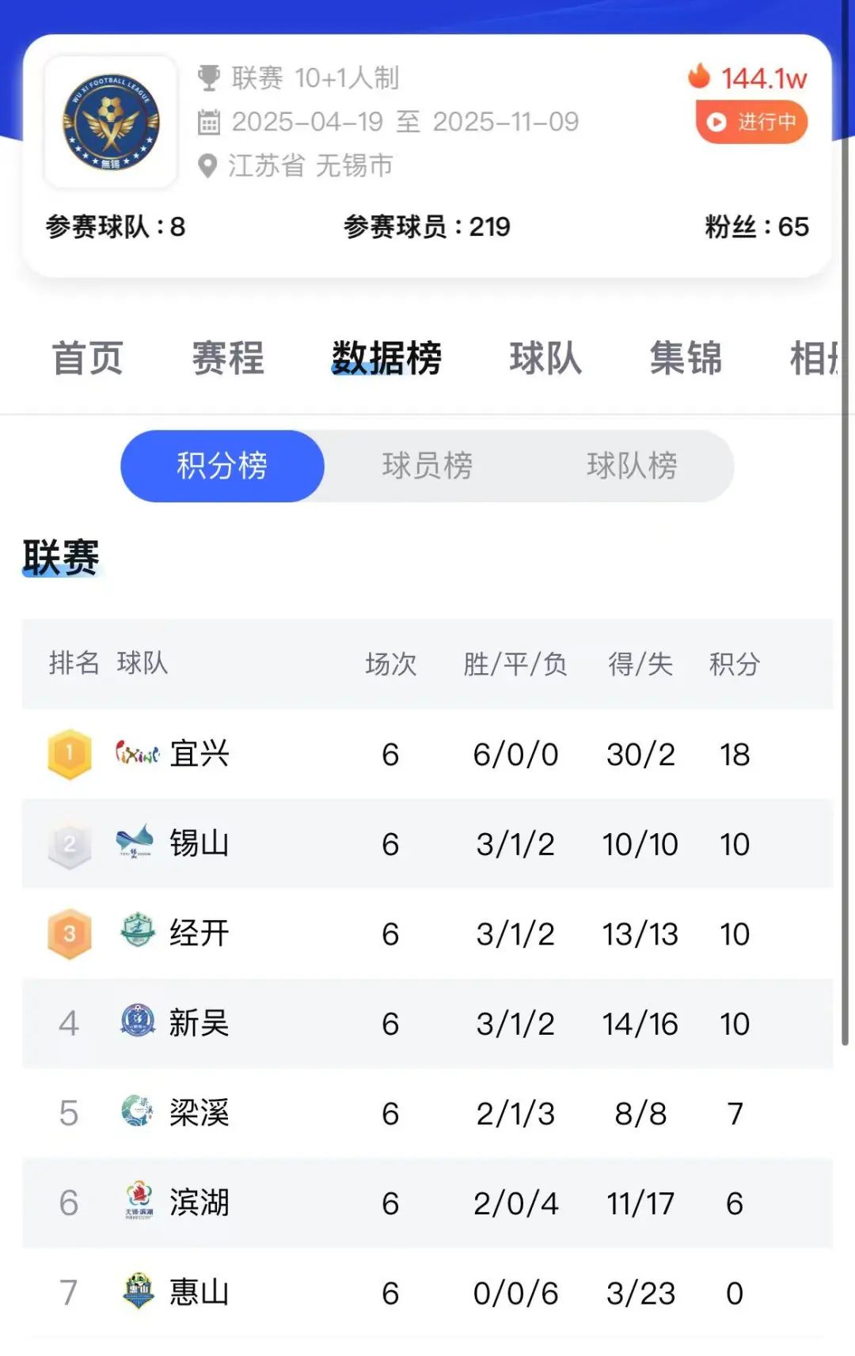Select the 球队榜 segment
The height and width of the screenshot is (1356, 855).
coord(632,466)
